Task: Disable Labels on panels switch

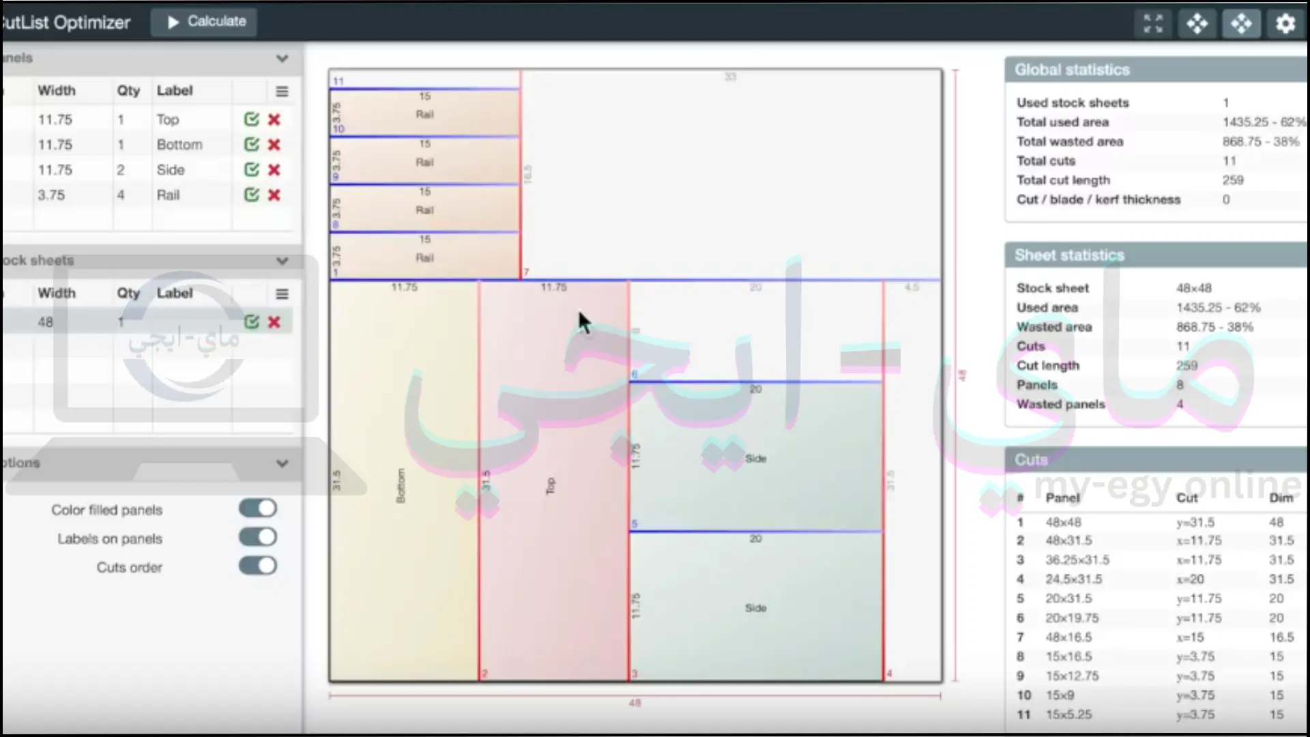Action: point(258,537)
